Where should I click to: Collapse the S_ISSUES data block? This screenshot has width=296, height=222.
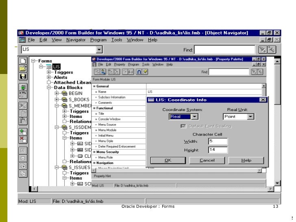[x=57, y=168]
